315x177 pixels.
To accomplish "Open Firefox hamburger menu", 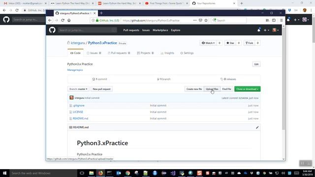I will click(281, 20).
